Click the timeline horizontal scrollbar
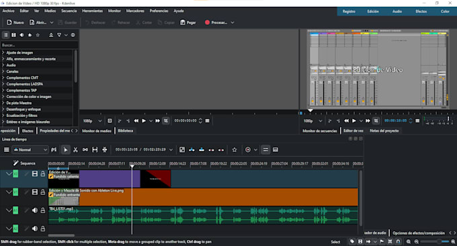 (x=61, y=235)
